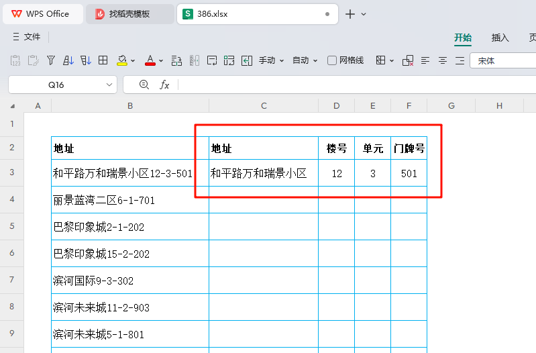Center align the text
Screen dimensions: 536x353
pos(443,60)
